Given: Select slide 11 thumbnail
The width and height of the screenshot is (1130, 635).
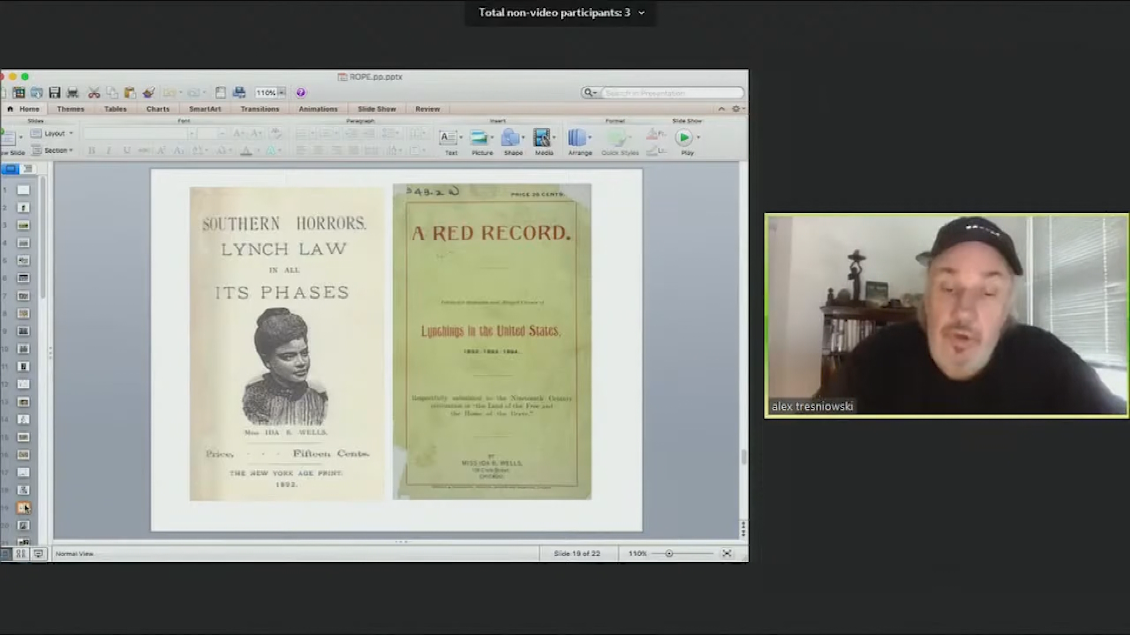Looking at the screenshot, I should pyautogui.click(x=23, y=366).
